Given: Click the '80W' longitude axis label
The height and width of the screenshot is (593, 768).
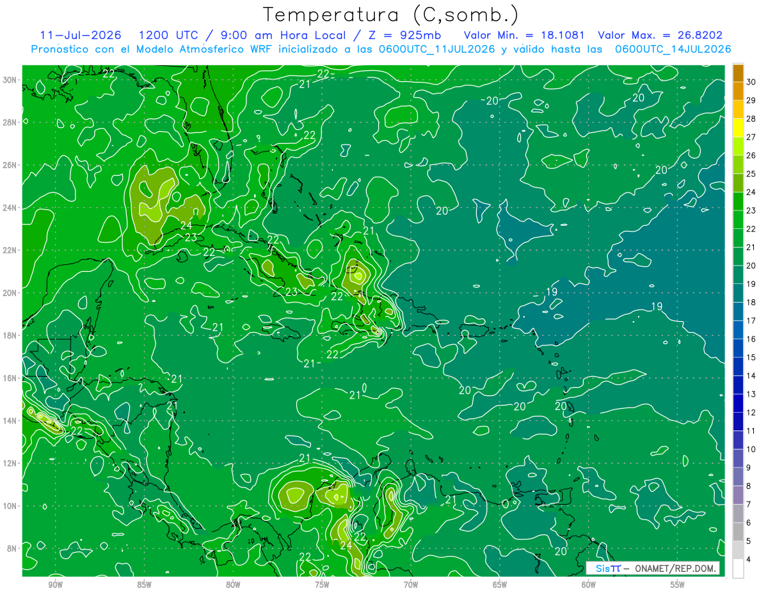Looking at the screenshot, I should pyautogui.click(x=233, y=585).
